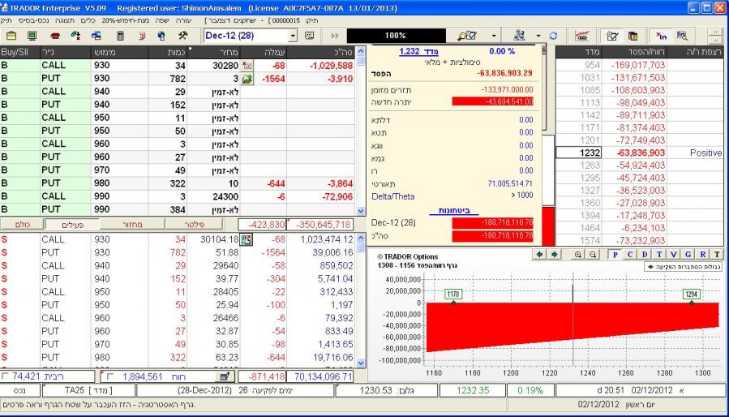
Task: Open the calculator tool in the toolbar
Action: 120,37
